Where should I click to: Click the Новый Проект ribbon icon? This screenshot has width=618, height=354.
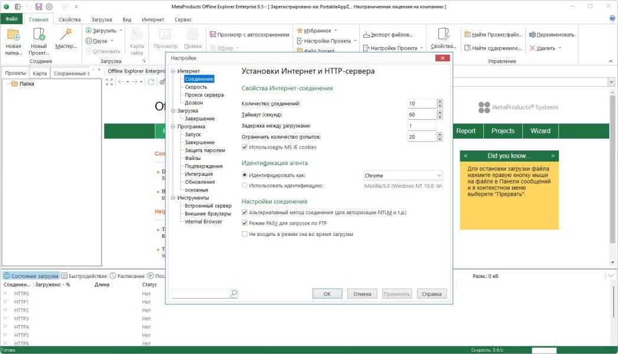(39, 35)
